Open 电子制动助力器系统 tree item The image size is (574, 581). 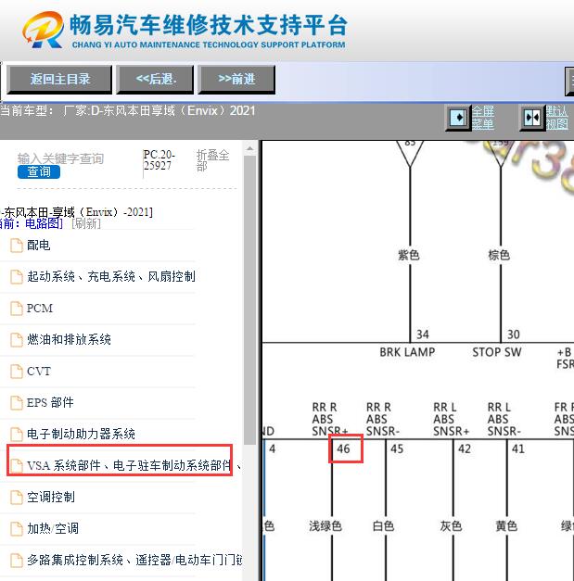pos(81,434)
